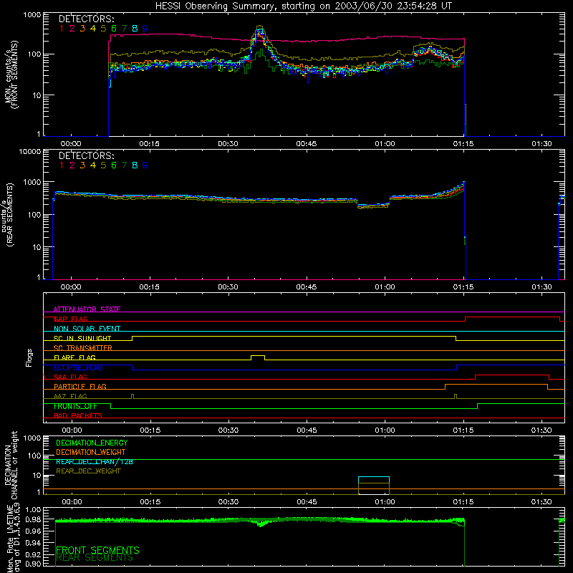Click the 00:30 tick label under front segments plot
Viewport: 573px width, 573px height.
click(228, 144)
